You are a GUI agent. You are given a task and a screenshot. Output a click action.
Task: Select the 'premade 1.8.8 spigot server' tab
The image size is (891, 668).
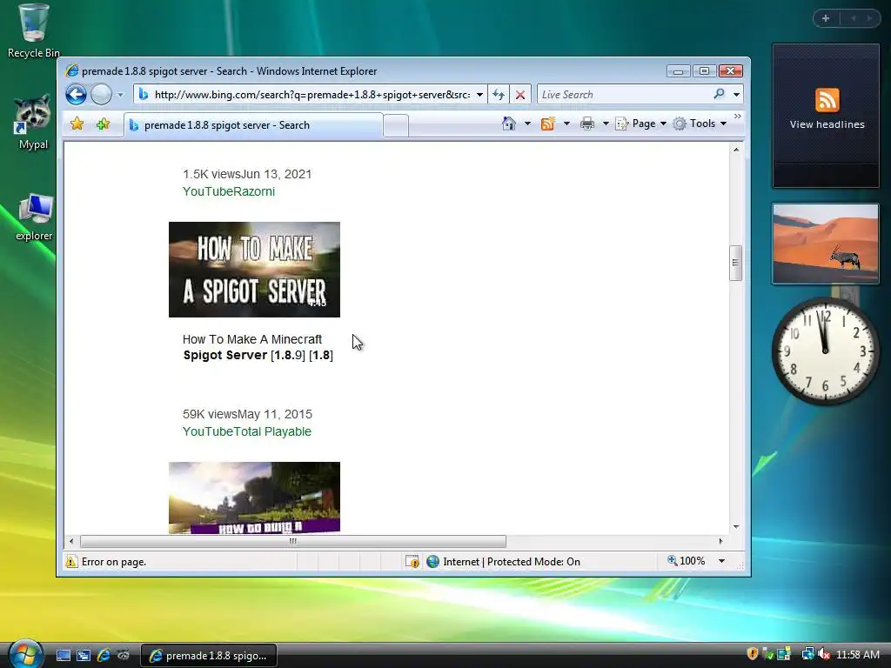pos(253,125)
